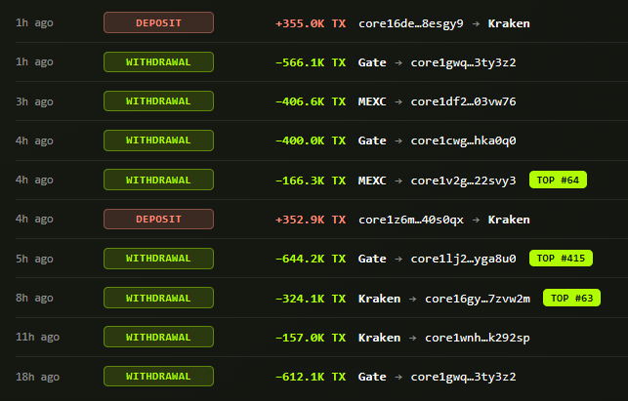This screenshot has height=401, width=628.
Task: Open the TOP #415 rank tag
Action: (x=561, y=259)
